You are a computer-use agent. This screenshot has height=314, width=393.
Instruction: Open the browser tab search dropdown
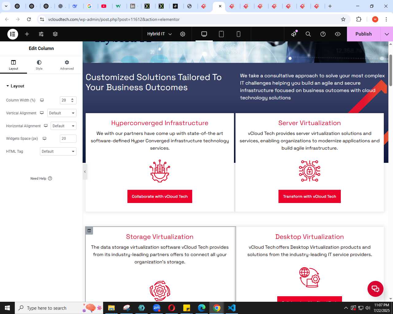click(6, 6)
